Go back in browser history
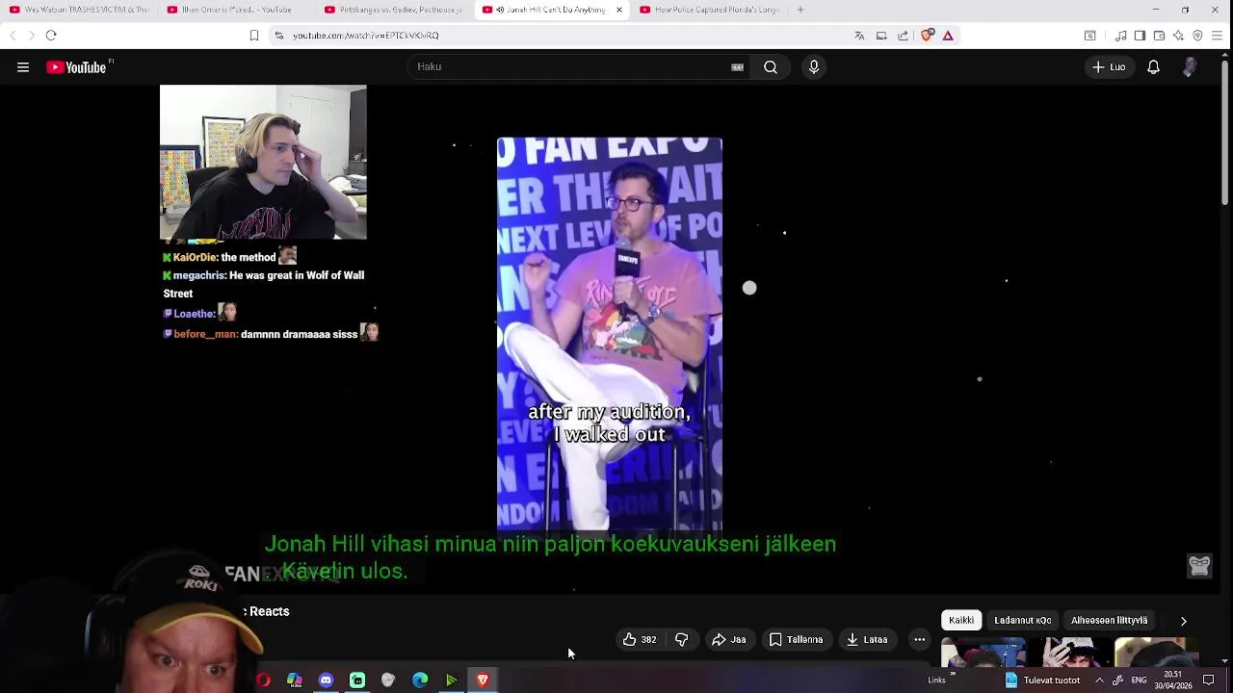This screenshot has width=1233, height=693. (x=13, y=36)
